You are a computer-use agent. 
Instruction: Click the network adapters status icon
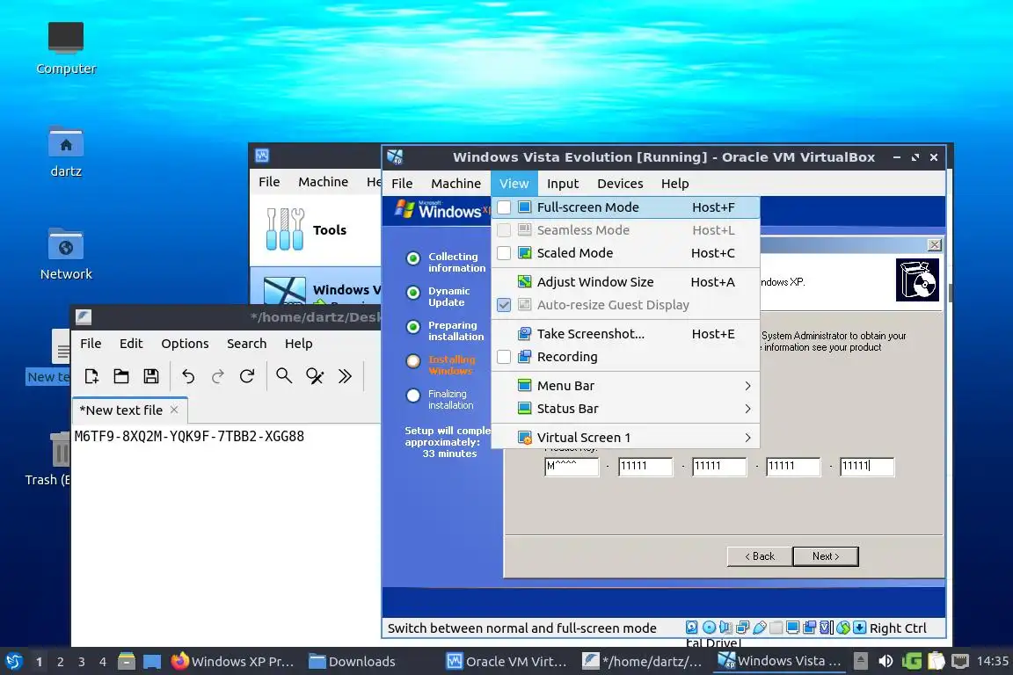pyautogui.click(x=742, y=628)
